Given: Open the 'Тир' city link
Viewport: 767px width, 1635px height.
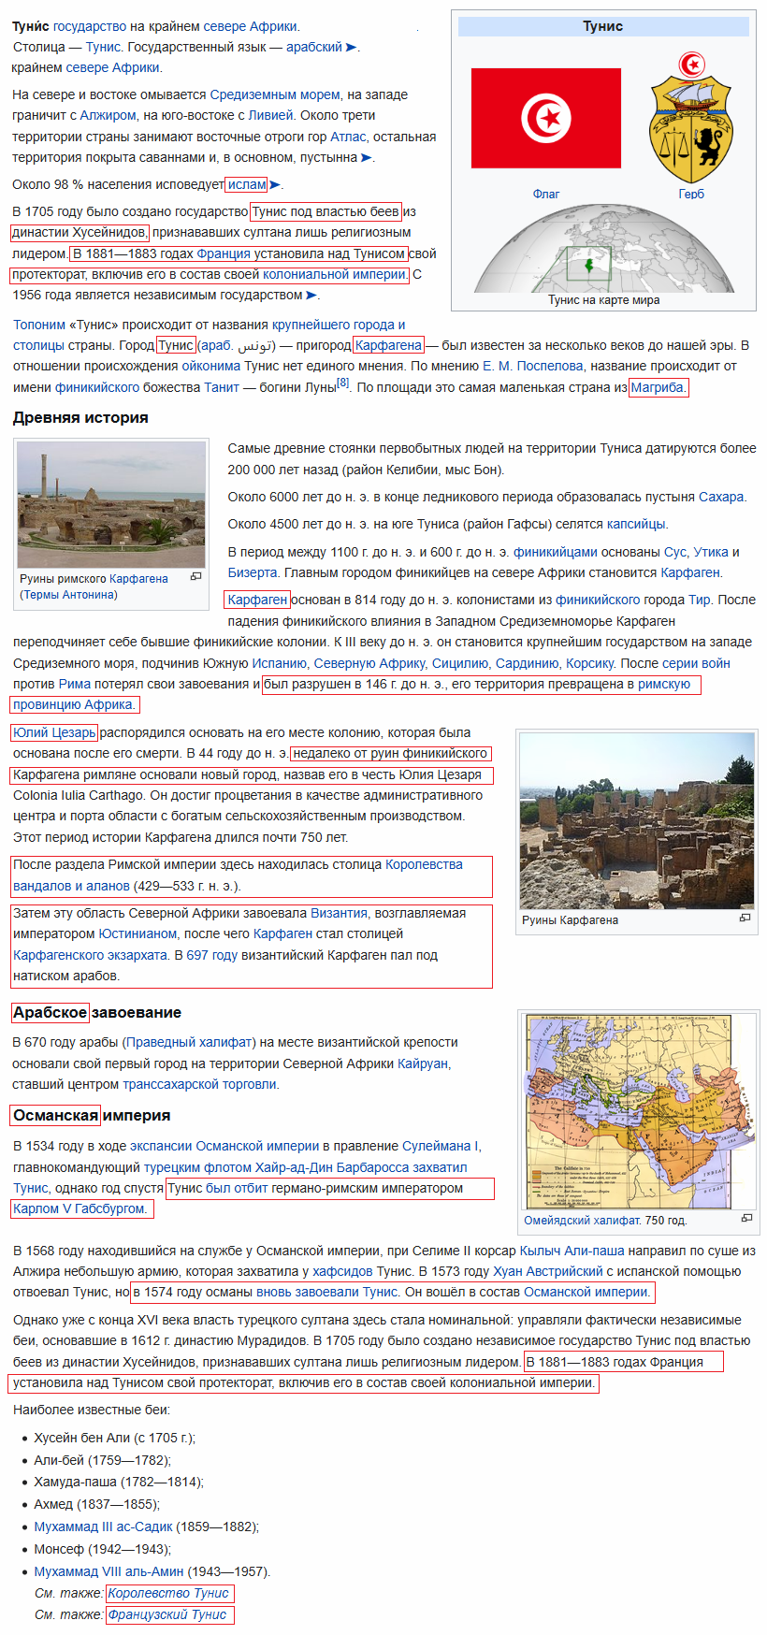Looking at the screenshot, I should (x=701, y=600).
